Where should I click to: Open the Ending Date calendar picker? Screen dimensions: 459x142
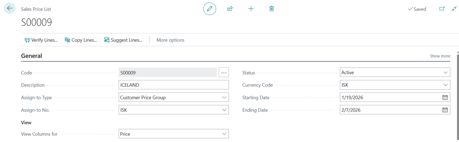click(x=445, y=110)
